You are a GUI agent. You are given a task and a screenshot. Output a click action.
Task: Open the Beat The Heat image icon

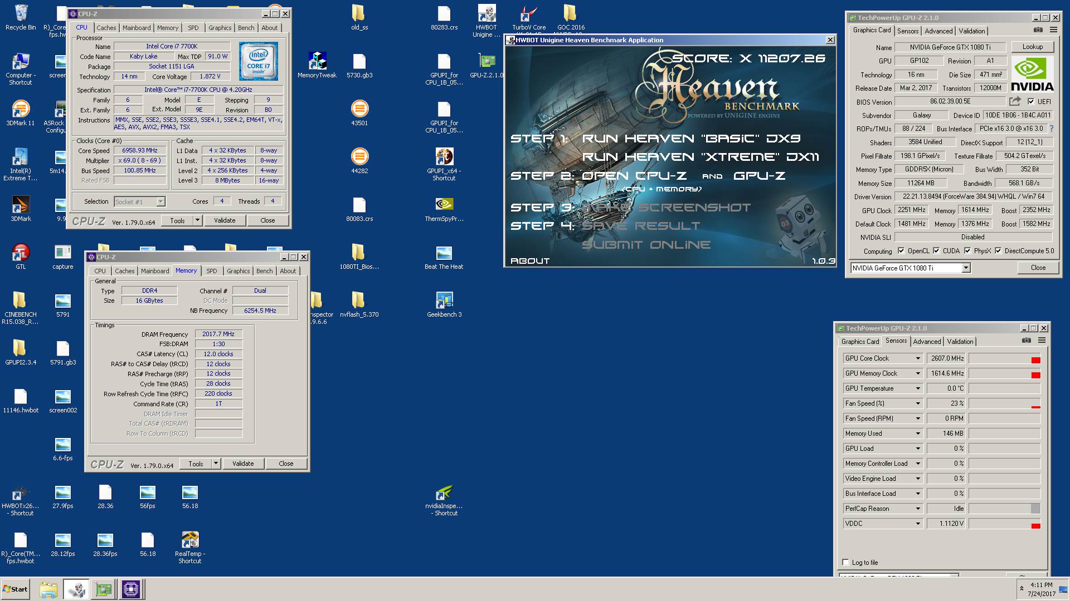(444, 257)
